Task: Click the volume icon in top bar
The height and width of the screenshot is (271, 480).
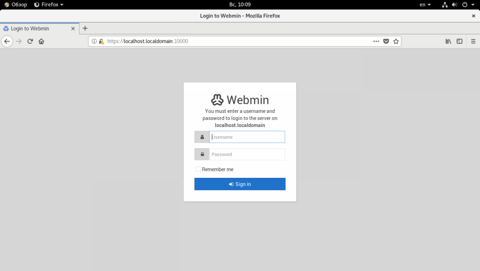Action: coord(454,4)
